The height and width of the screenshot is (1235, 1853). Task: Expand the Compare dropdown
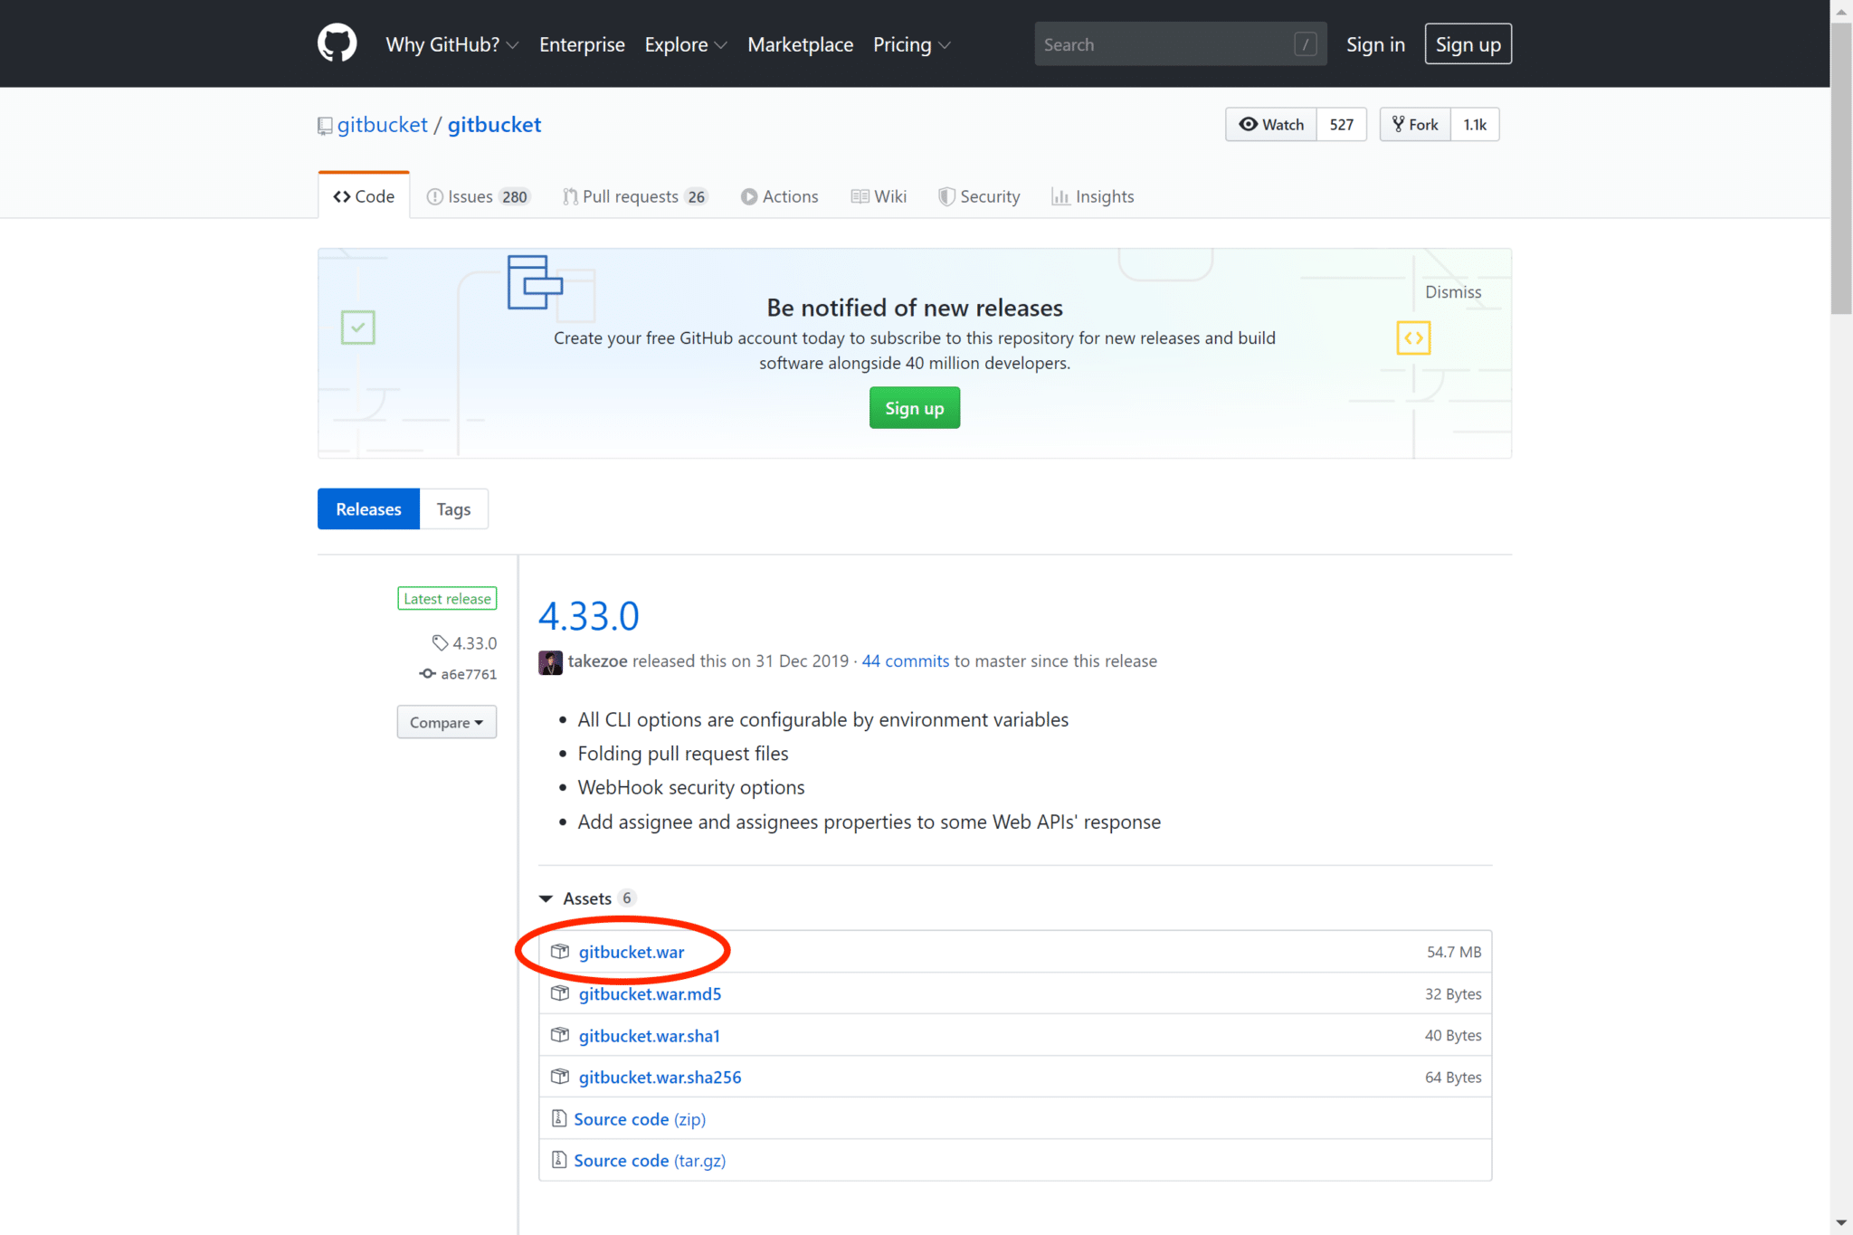(x=446, y=722)
